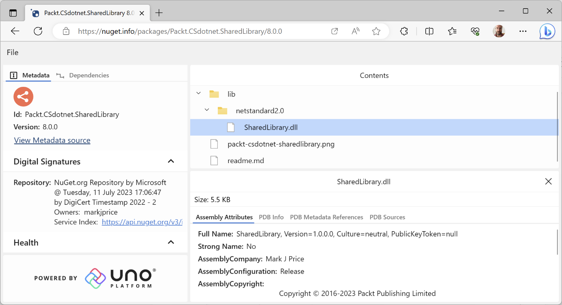Collapse the Digital Signatures section
The image size is (562, 305).
pos(171,161)
